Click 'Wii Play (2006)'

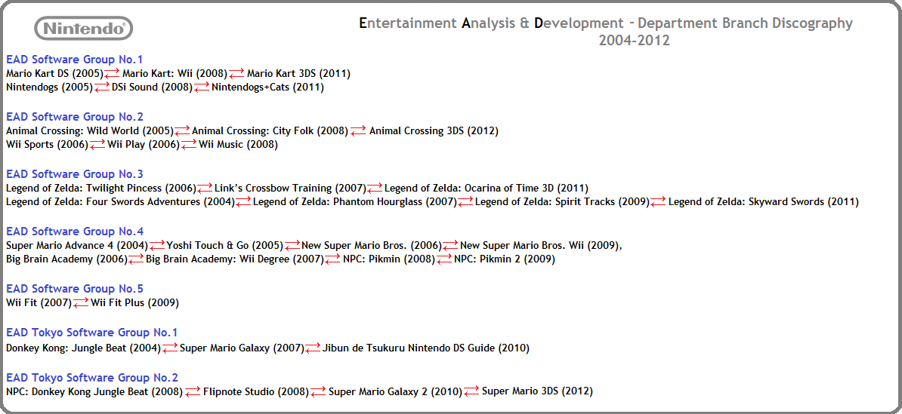click(144, 145)
